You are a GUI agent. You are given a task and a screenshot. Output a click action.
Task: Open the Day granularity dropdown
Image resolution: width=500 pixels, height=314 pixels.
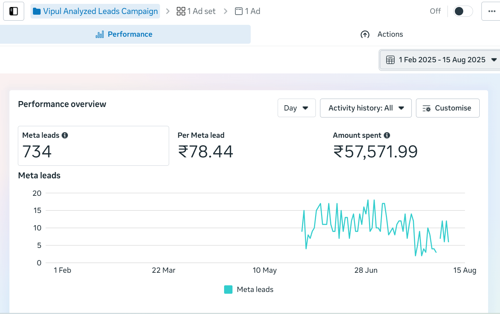[296, 108]
